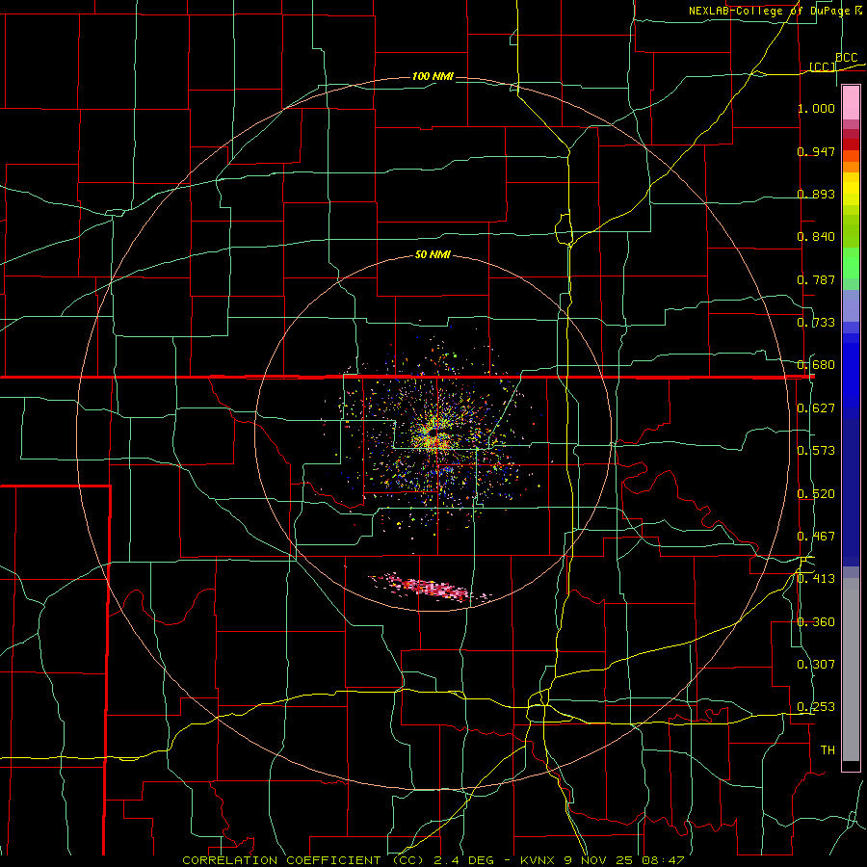The image size is (867, 867).
Task: Click the NEXLAB-College of DuPage header text
Action: (775, 11)
